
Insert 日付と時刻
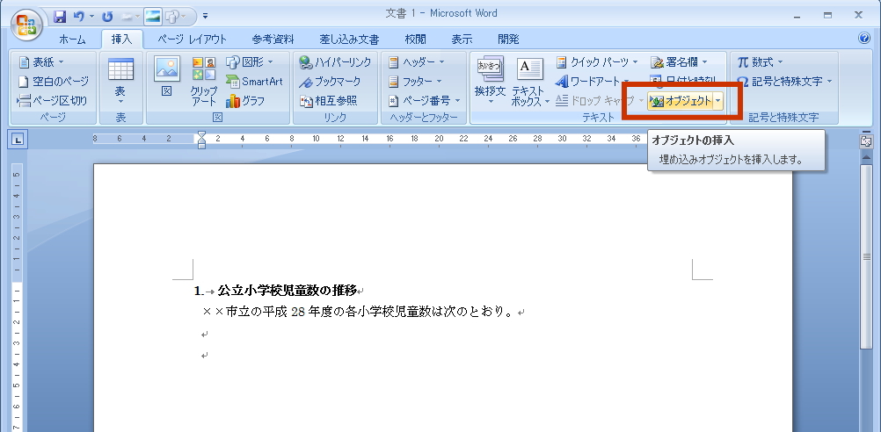pyautogui.click(x=682, y=80)
